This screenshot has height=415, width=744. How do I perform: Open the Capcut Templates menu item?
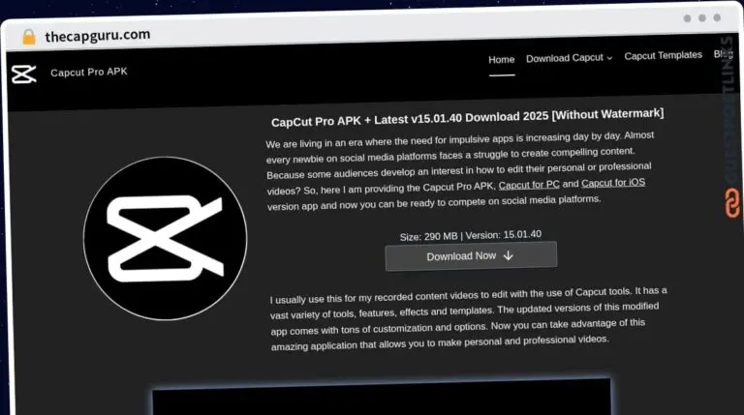tap(663, 55)
